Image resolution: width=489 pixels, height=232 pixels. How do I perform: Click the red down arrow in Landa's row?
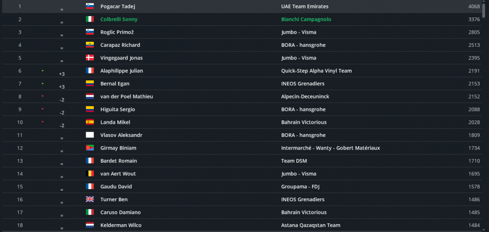(x=43, y=121)
